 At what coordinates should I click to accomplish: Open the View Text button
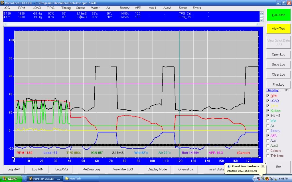278,29
